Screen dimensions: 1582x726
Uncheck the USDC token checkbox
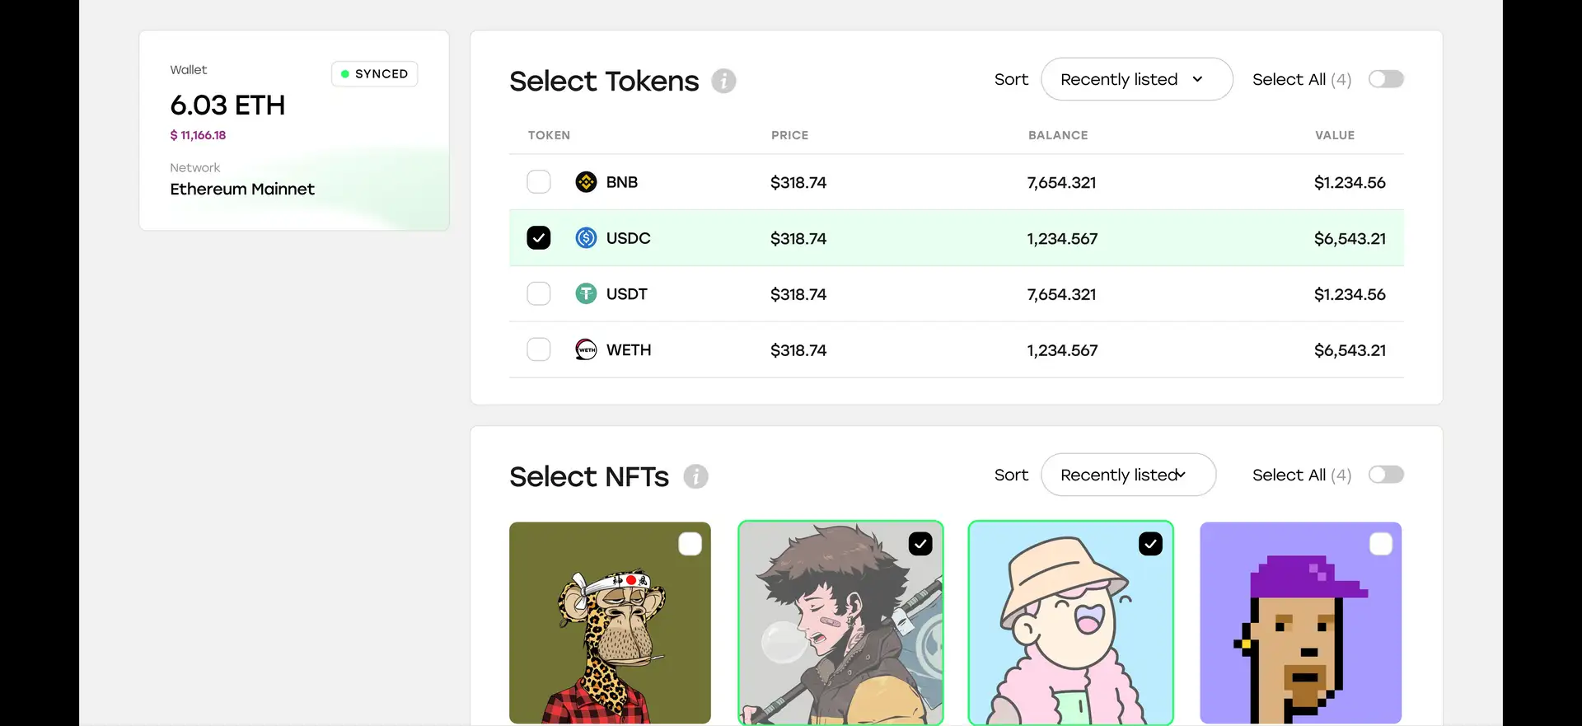tap(539, 238)
